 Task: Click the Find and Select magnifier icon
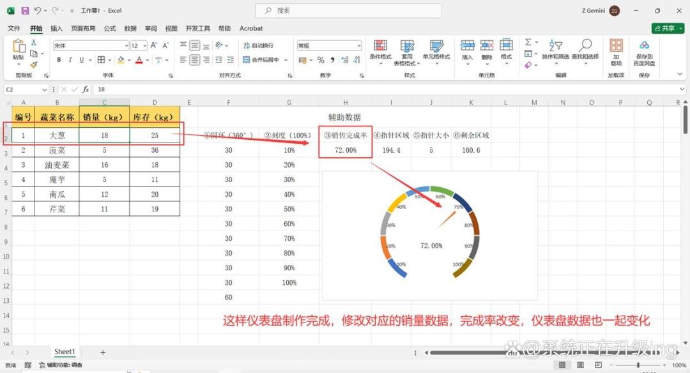585,45
